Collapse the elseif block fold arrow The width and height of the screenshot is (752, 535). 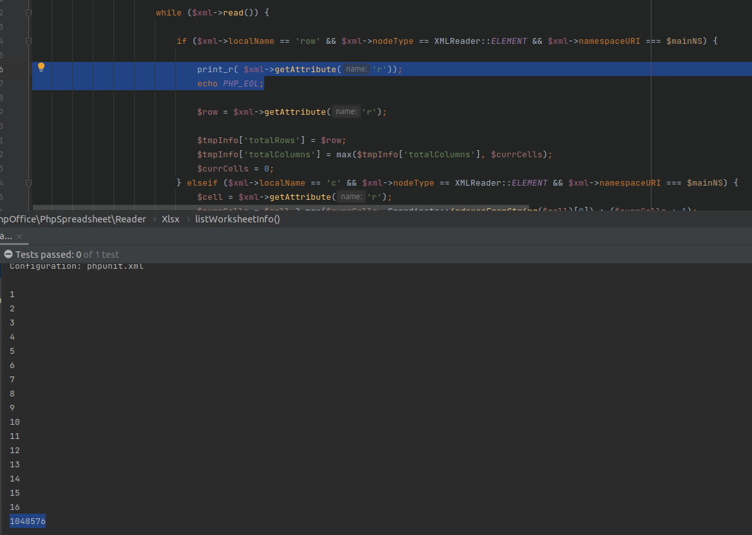coord(28,182)
